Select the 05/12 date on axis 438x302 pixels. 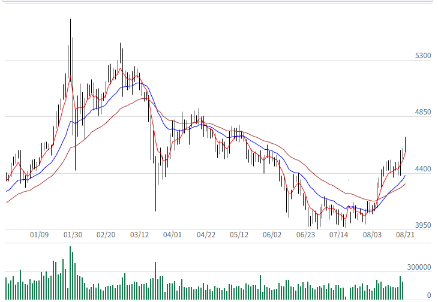(x=239, y=234)
